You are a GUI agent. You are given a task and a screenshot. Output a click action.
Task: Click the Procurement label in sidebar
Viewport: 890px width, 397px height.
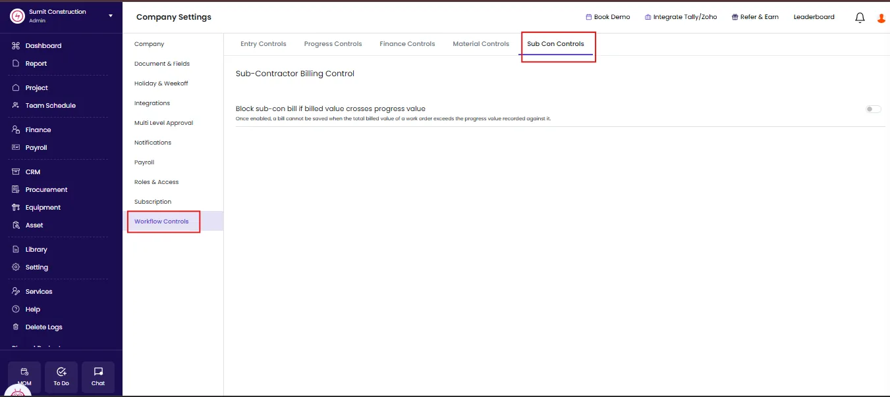[x=47, y=190]
